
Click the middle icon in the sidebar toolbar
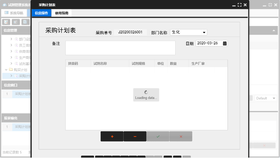[16, 22]
